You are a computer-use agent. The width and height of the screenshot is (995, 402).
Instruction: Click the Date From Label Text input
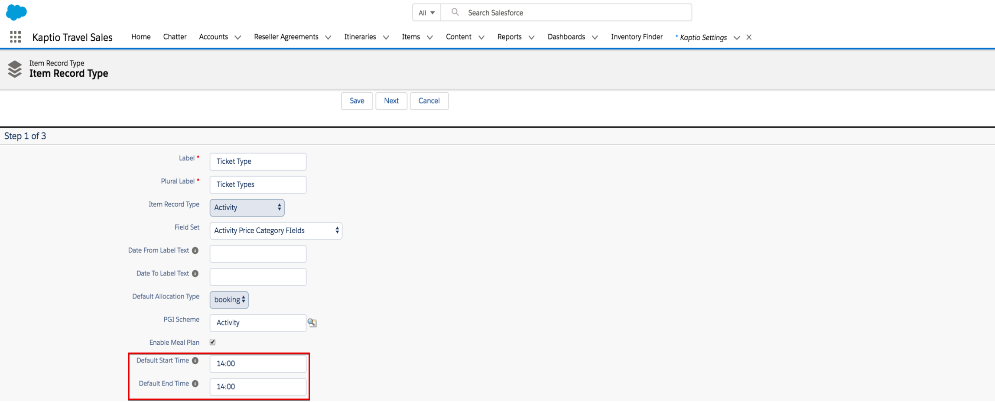click(258, 254)
